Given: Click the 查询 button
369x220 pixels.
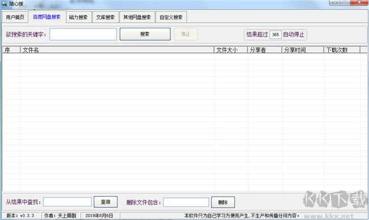Looking at the screenshot, I should [106, 202].
